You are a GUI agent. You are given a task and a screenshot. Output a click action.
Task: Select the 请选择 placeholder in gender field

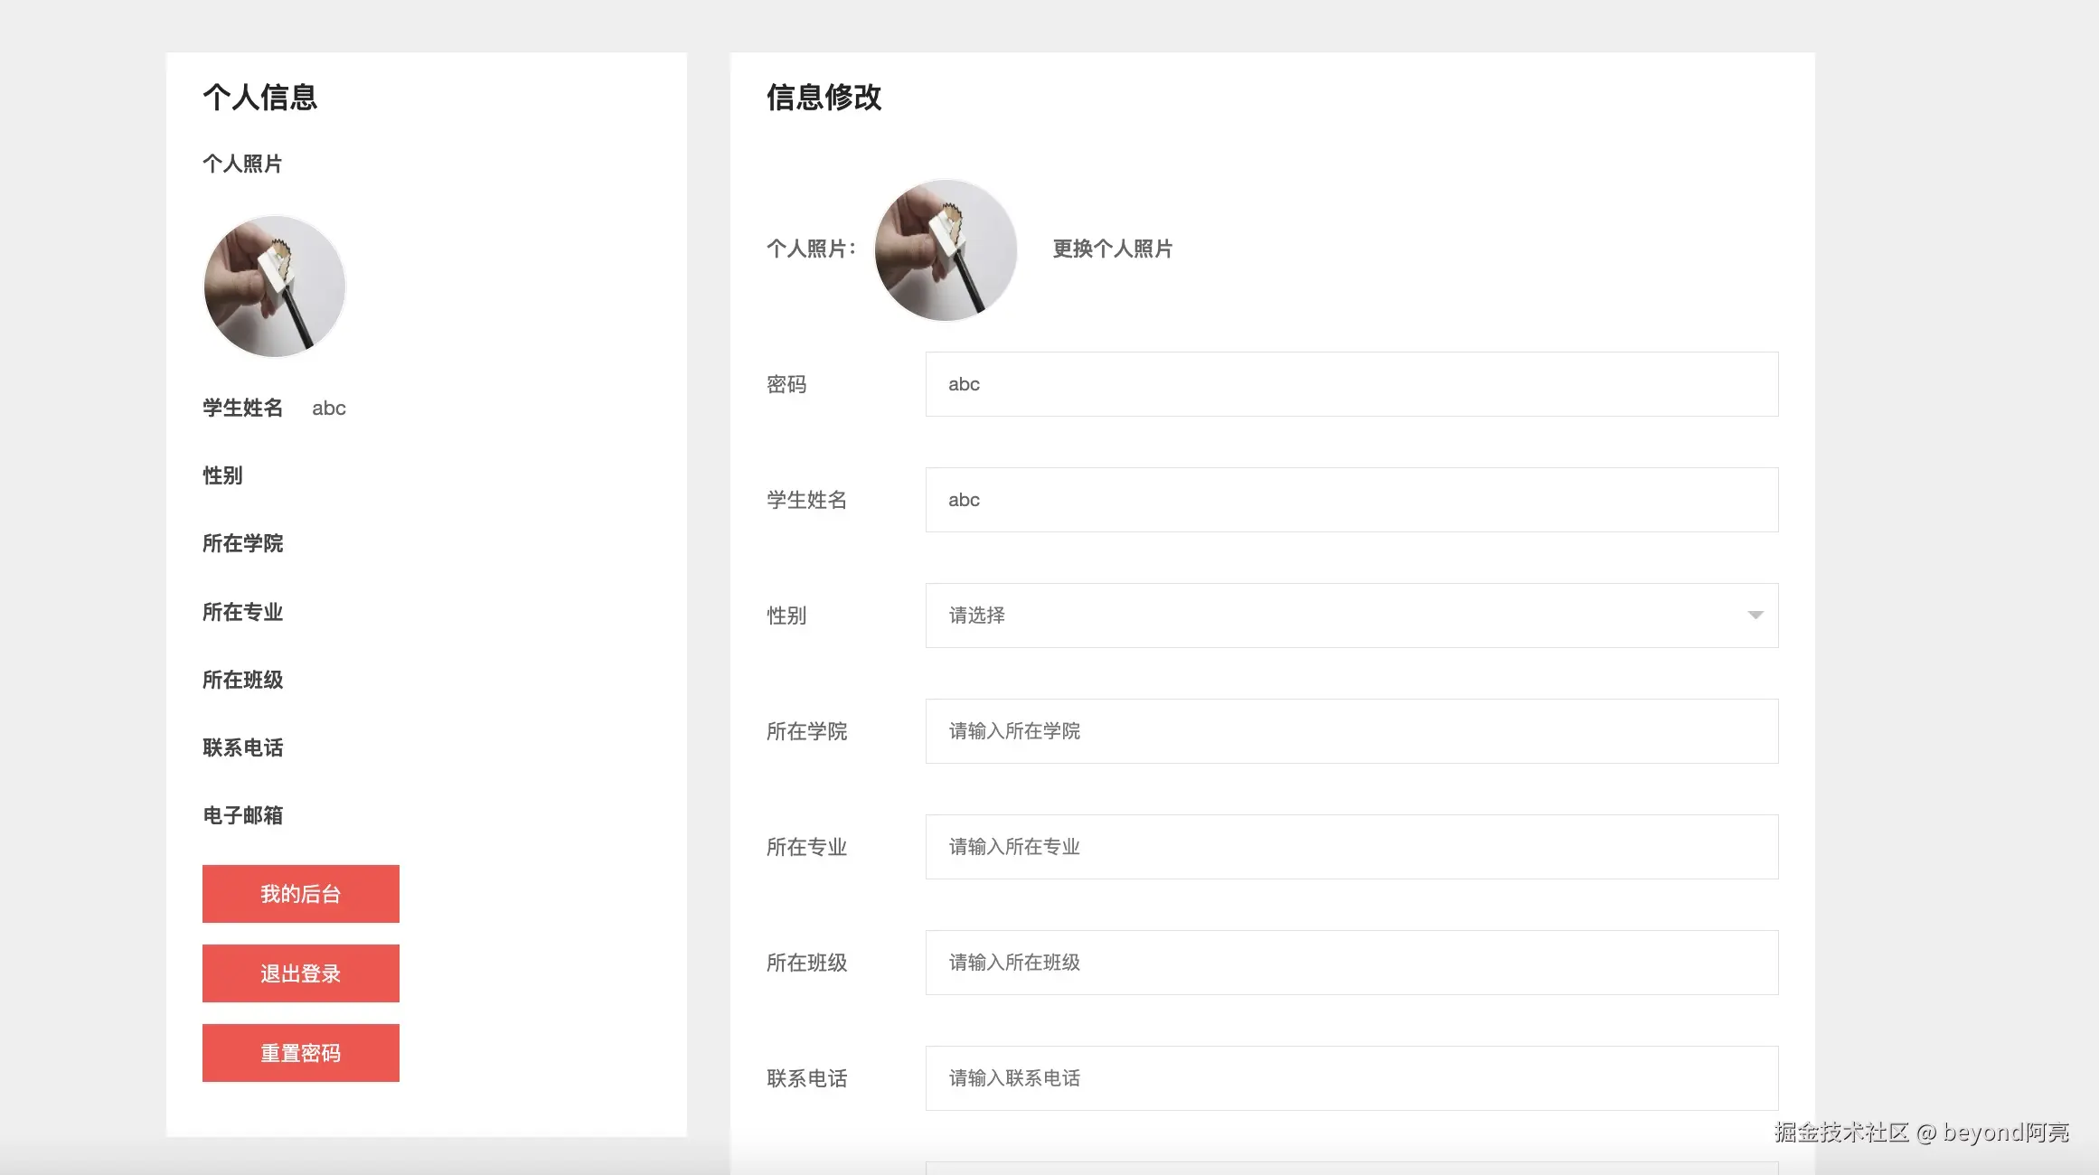coord(975,616)
